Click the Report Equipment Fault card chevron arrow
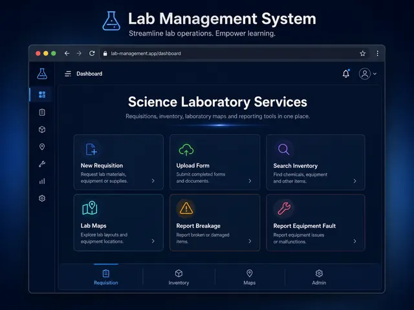Screen dimensions: 414x310 pyautogui.click(x=355, y=241)
